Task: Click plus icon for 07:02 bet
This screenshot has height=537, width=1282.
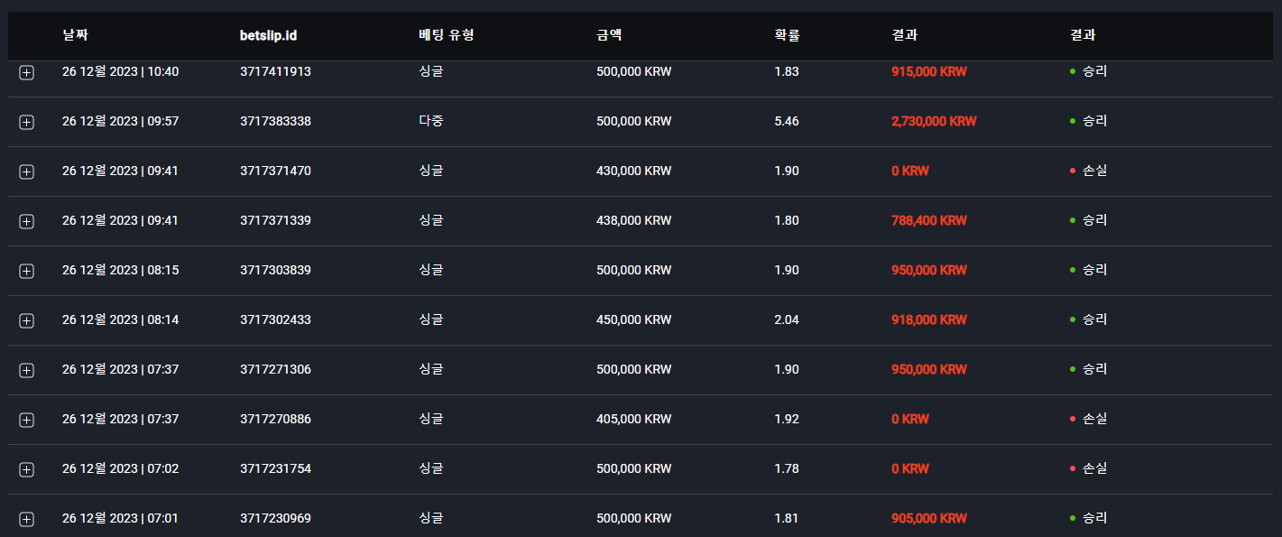Action: click(x=26, y=470)
